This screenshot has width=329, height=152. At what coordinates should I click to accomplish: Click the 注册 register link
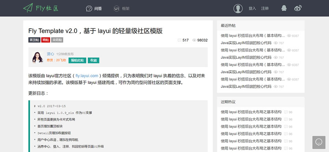click(265, 8)
